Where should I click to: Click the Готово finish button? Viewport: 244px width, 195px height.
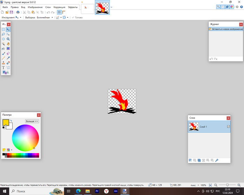tap(77, 17)
